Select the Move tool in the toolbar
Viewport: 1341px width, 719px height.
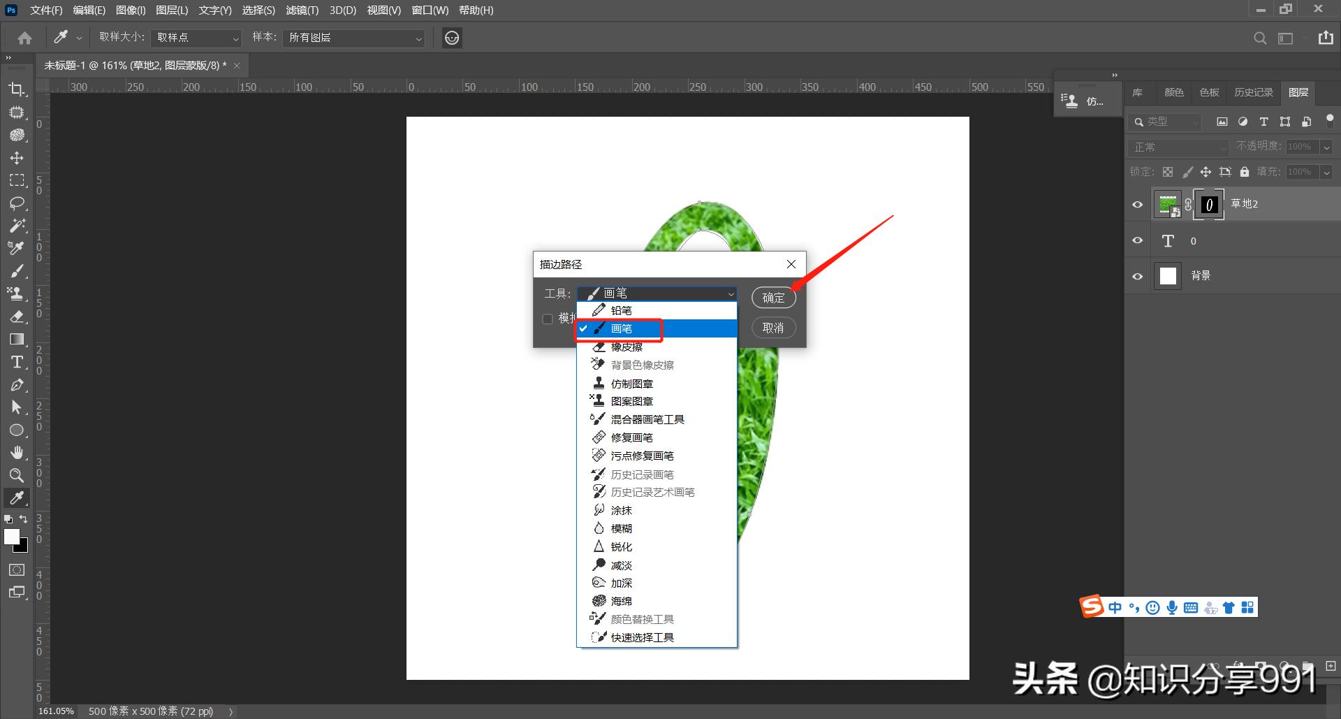click(x=17, y=158)
